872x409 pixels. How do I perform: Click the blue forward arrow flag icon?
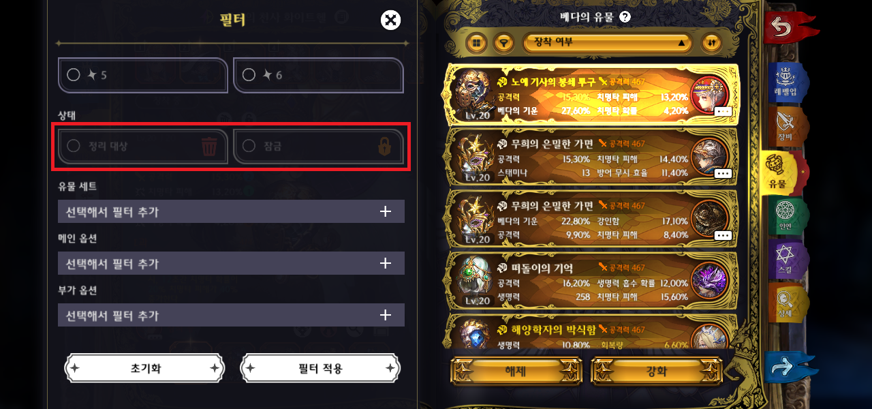pos(791,367)
